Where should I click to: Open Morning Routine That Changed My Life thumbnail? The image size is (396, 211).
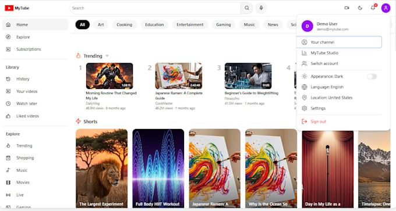click(x=109, y=76)
